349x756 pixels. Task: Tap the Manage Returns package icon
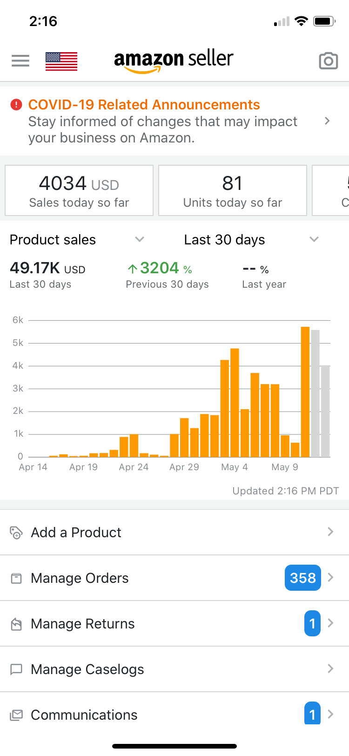pos(16,624)
